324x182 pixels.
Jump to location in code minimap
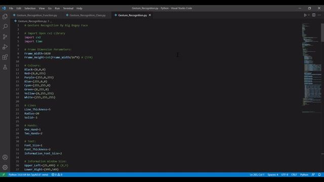(x=311, y=68)
